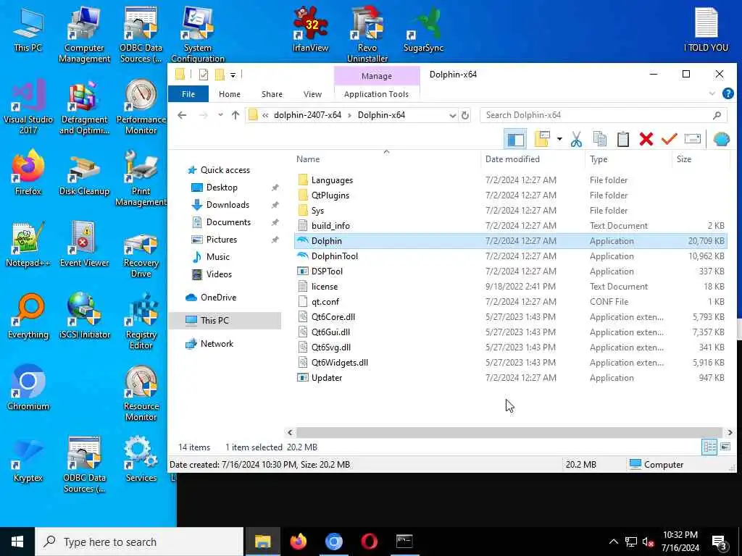Image resolution: width=742 pixels, height=556 pixels.
Task: Open IrfanView desktop shortcut
Action: point(310,29)
